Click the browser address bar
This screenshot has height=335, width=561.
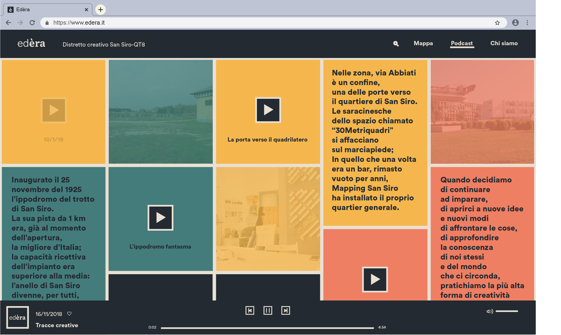point(273,23)
